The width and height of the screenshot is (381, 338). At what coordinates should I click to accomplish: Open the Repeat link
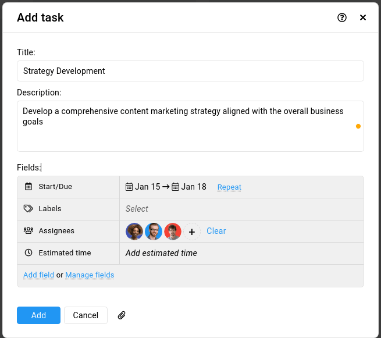tap(229, 187)
